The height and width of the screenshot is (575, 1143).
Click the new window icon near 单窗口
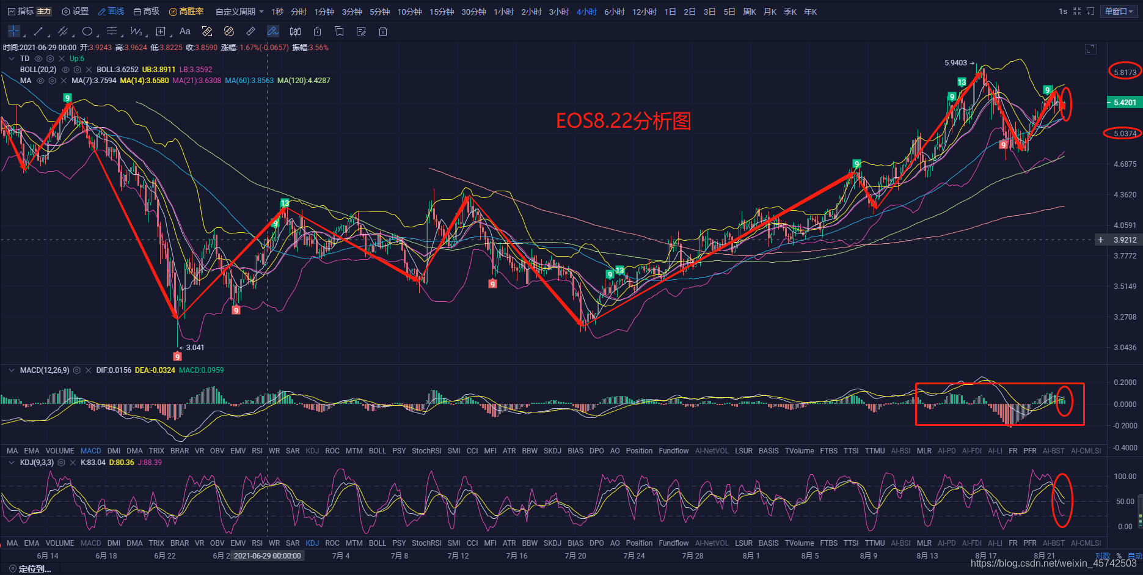point(1090,12)
